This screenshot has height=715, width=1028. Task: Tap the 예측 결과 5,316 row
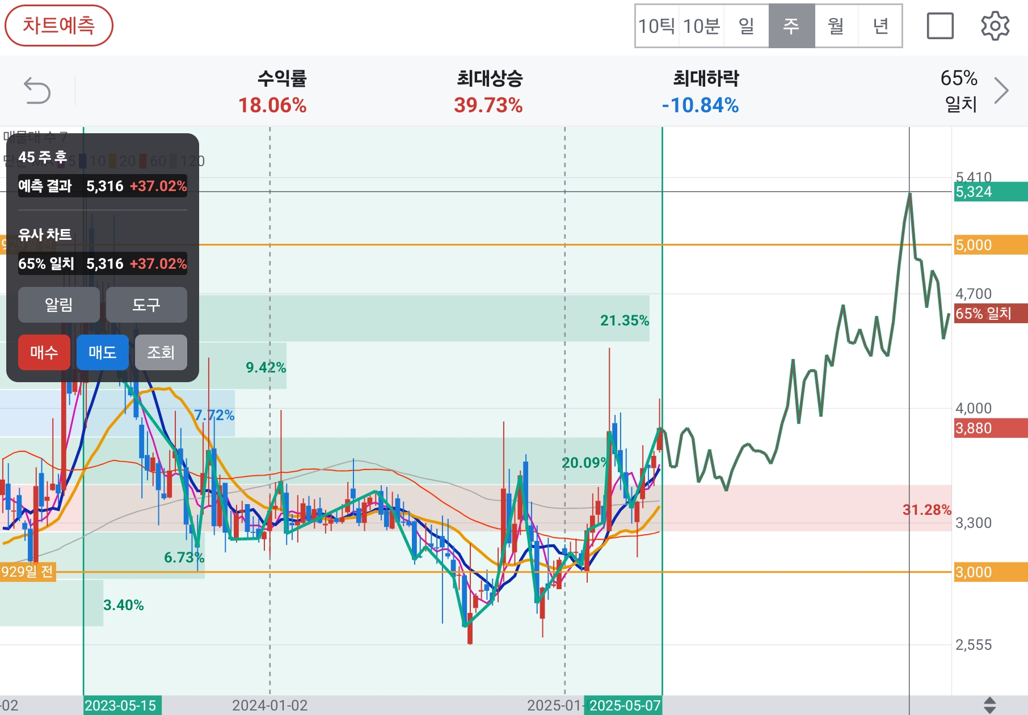click(x=103, y=186)
